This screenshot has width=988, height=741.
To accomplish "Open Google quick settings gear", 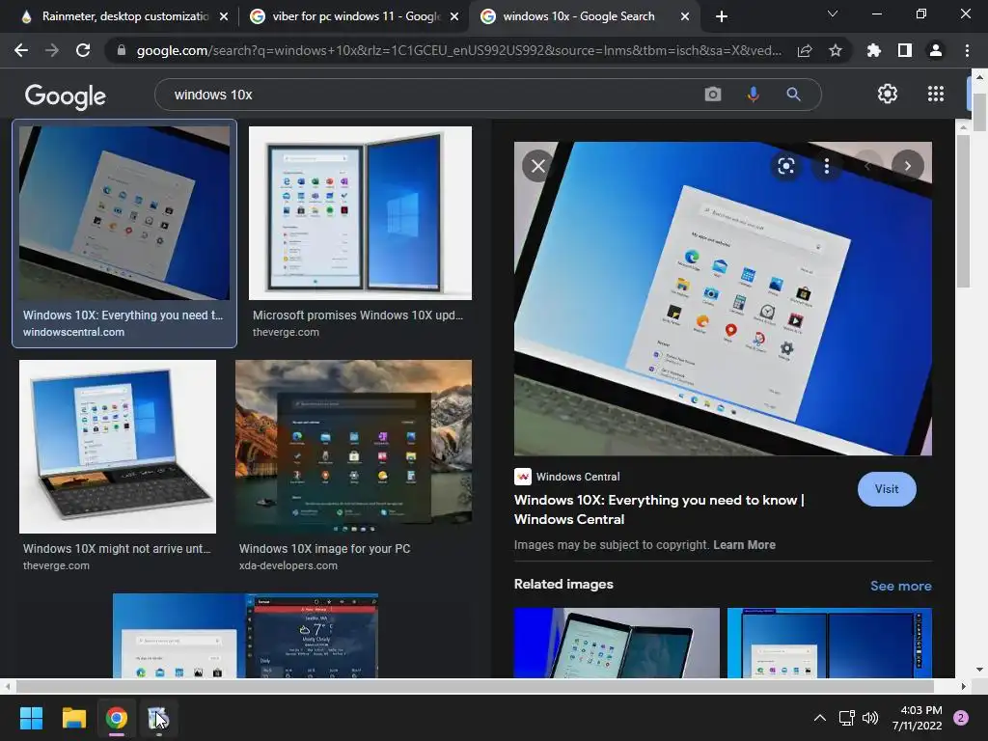I will pos(888,94).
